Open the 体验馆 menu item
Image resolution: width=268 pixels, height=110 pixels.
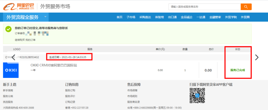[160, 17]
